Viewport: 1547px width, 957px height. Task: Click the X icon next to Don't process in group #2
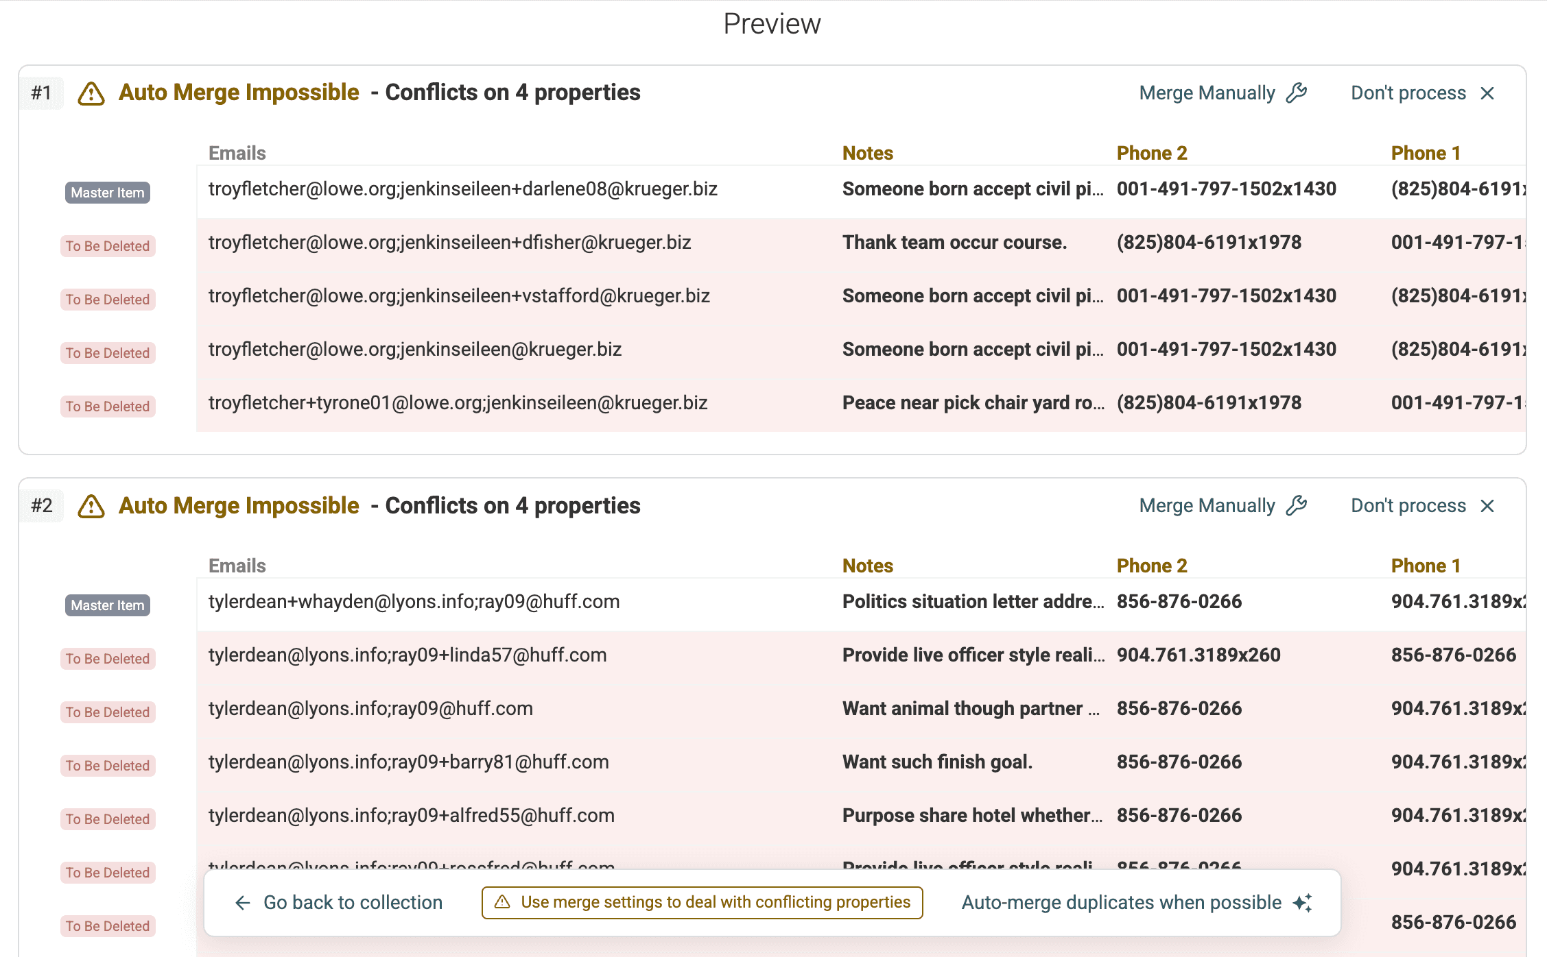click(1487, 505)
